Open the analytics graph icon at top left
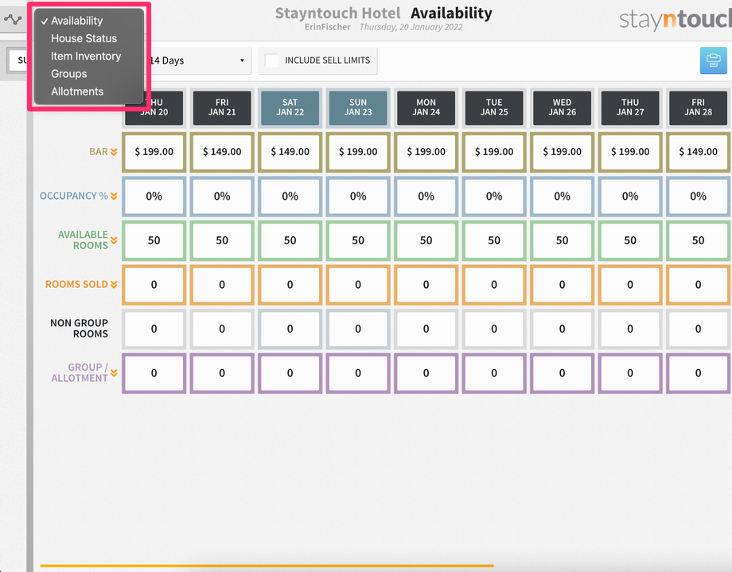The image size is (732, 572). click(x=13, y=20)
